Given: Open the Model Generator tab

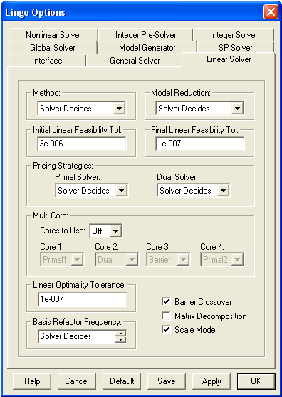Looking at the screenshot, I should click(x=147, y=48).
